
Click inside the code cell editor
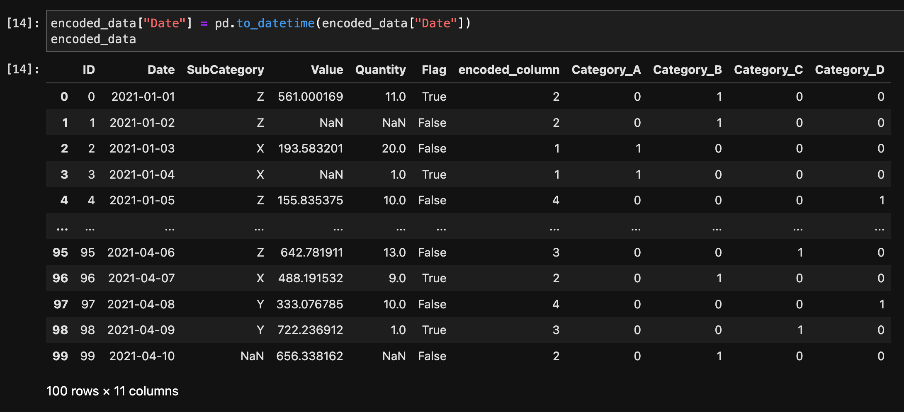(x=475, y=31)
